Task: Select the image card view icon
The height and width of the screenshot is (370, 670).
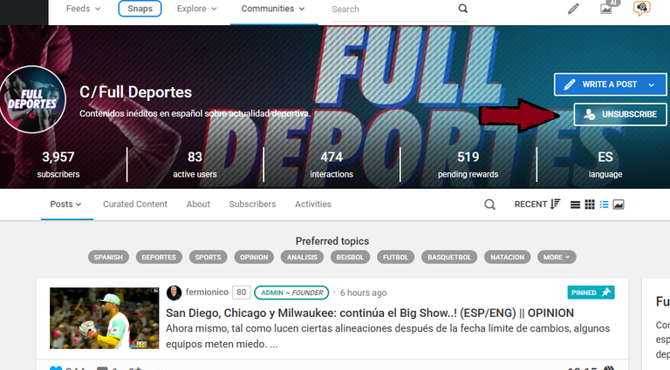Action: pos(619,205)
